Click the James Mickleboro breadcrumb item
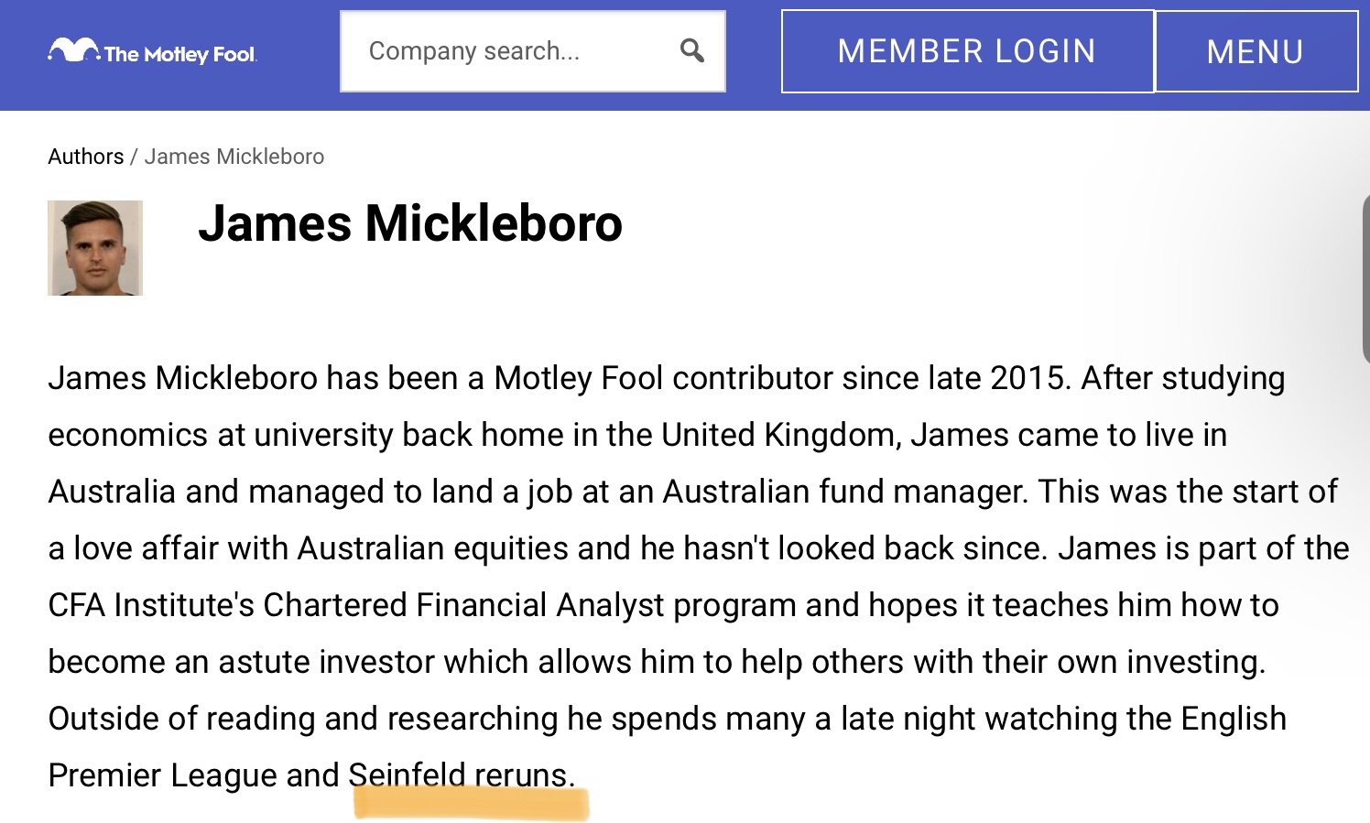 [234, 157]
